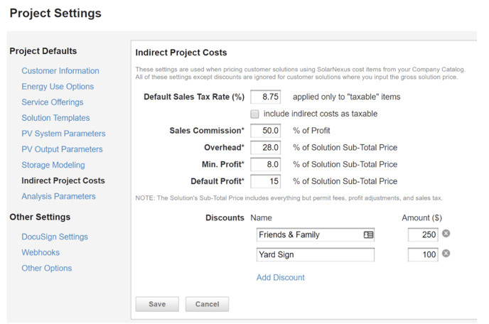Image resolution: width=489 pixels, height=324 pixels.
Task: Open PV System Parameters
Action: 63,134
